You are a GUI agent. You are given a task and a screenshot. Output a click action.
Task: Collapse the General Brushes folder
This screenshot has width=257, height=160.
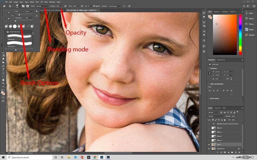6,32
